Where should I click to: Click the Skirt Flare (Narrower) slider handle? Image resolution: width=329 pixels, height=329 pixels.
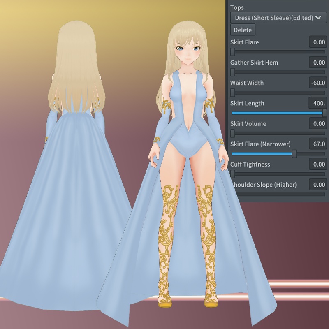coord(294,153)
